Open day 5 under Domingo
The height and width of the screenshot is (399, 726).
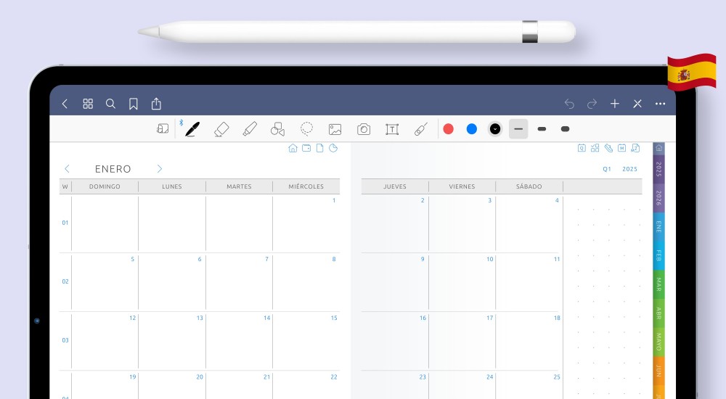click(132, 259)
